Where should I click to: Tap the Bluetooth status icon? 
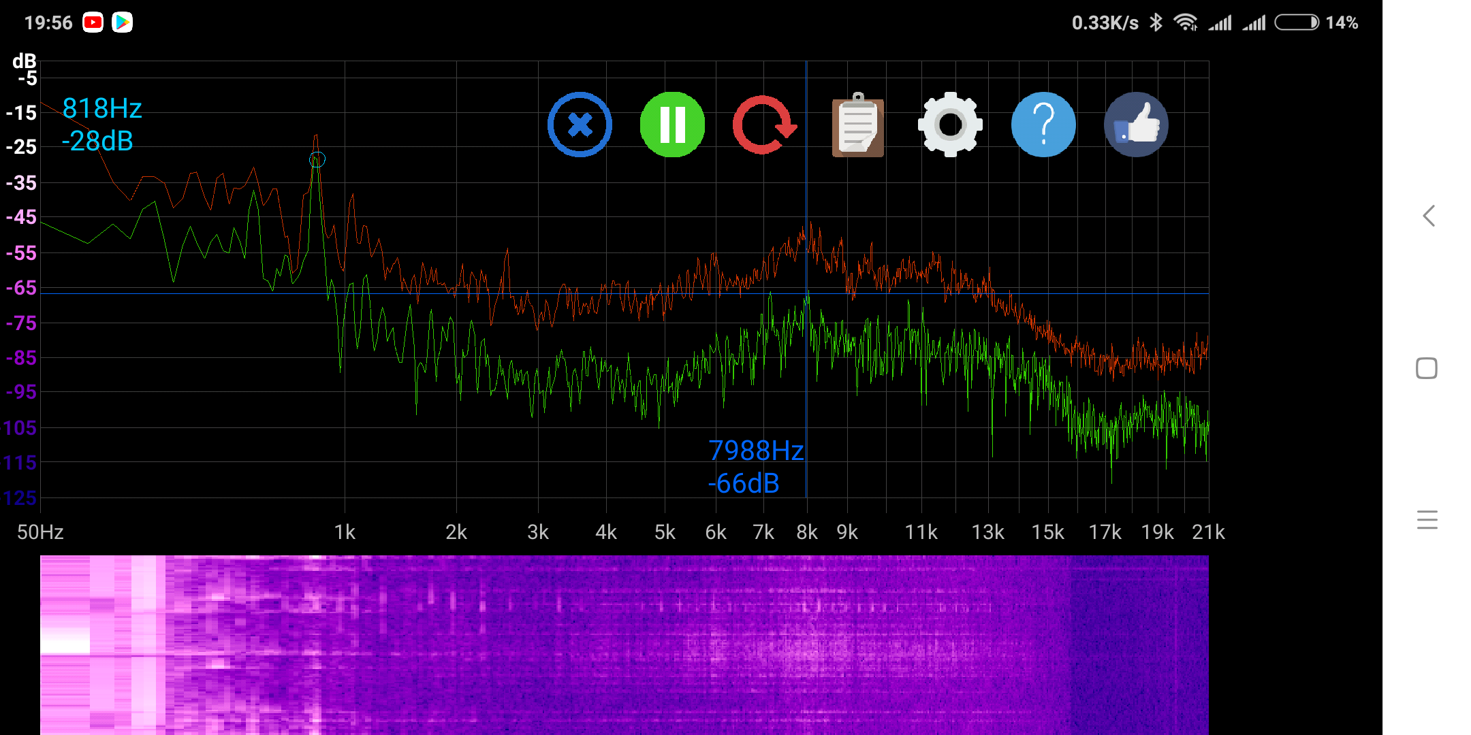[1156, 22]
